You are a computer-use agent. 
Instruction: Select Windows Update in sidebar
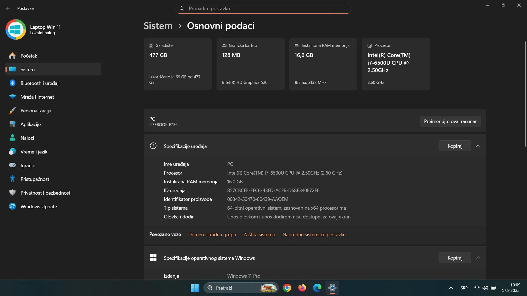(53, 206)
